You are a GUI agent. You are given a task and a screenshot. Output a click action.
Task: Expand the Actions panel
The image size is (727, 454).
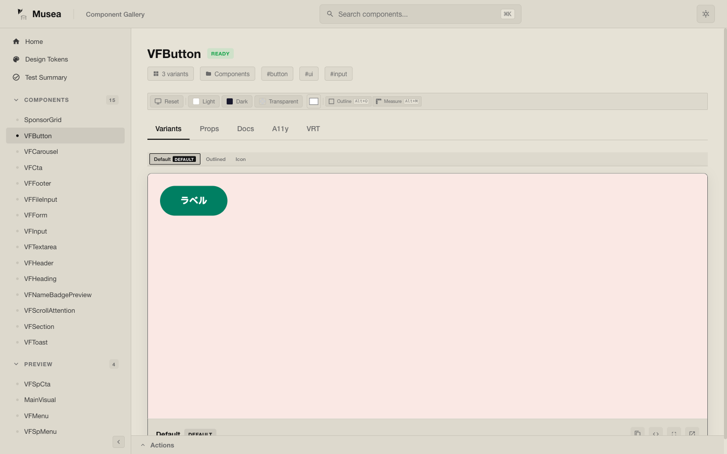(x=158, y=445)
